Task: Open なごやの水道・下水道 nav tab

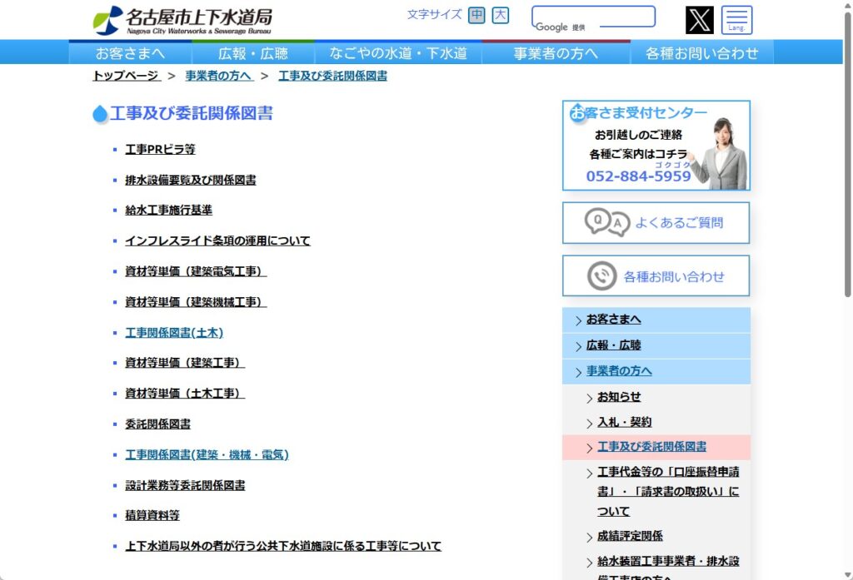Action: click(397, 53)
